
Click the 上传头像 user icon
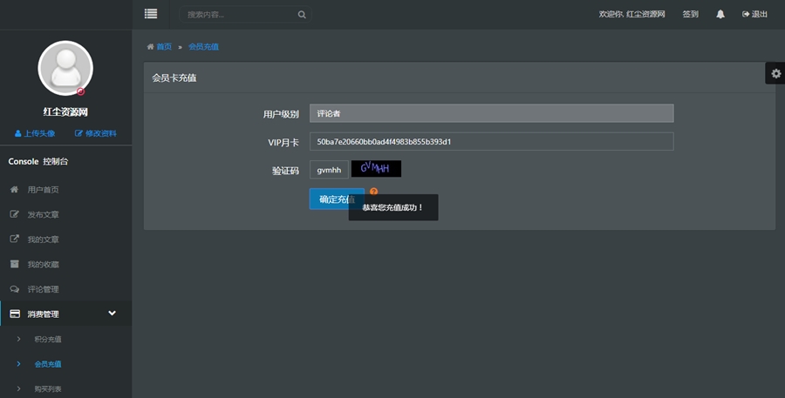click(x=18, y=133)
